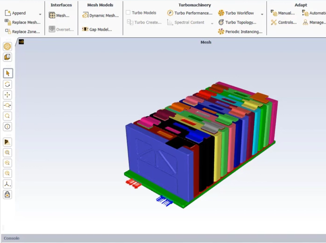Open Manage adaption registers
This screenshot has height=243, width=326.
pyautogui.click(x=314, y=22)
